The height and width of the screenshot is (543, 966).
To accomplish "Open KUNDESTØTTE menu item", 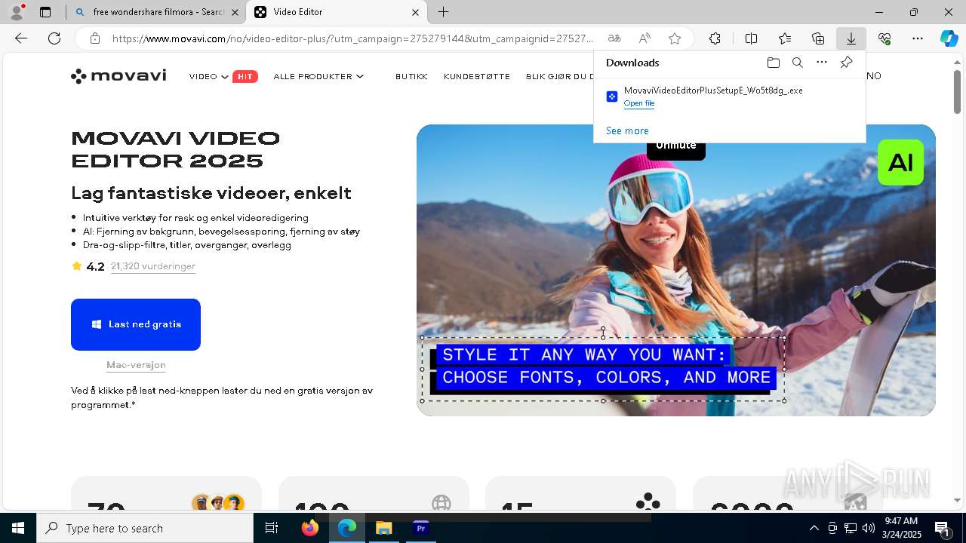I will [x=477, y=76].
